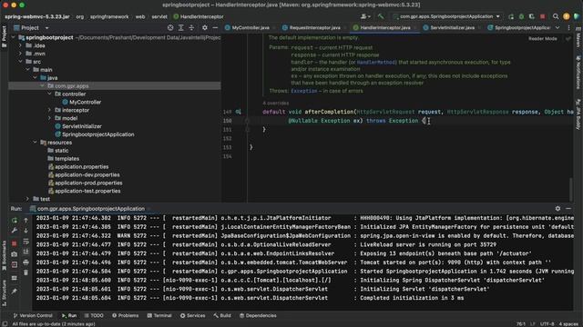Click the IDE updates avatar icon
Image resolution: width=583 pixels, height=327 pixels.
point(567,16)
